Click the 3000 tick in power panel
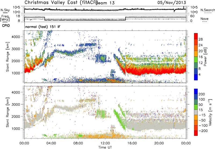The height and width of the screenshot is (149, 215). point(16,49)
